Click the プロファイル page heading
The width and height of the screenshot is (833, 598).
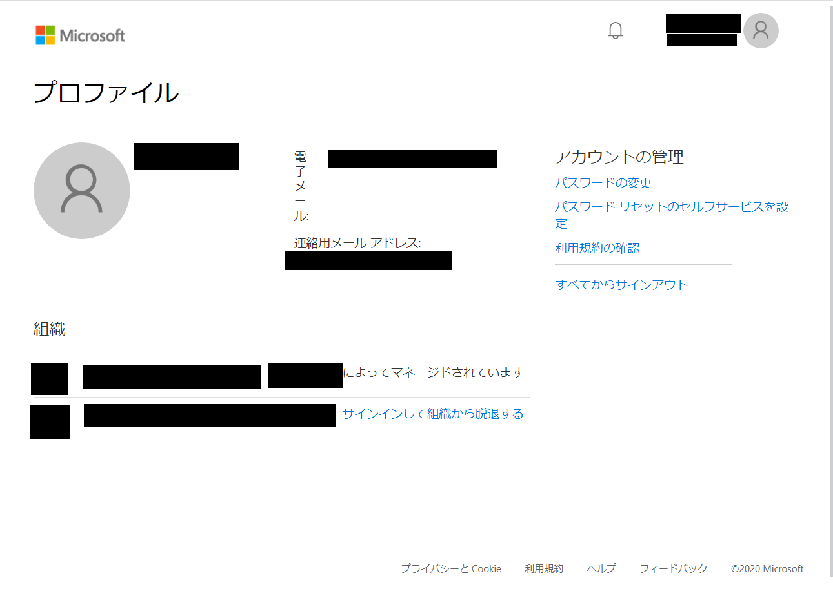[106, 93]
